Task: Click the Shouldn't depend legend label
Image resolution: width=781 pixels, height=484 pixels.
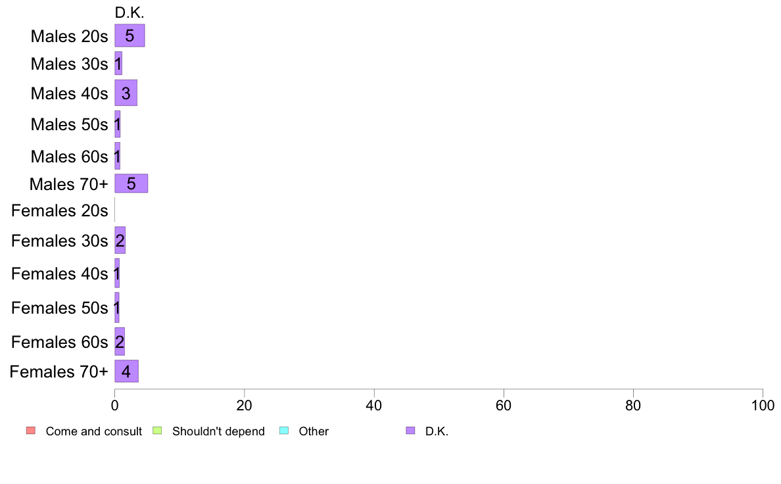Action: 219,431
